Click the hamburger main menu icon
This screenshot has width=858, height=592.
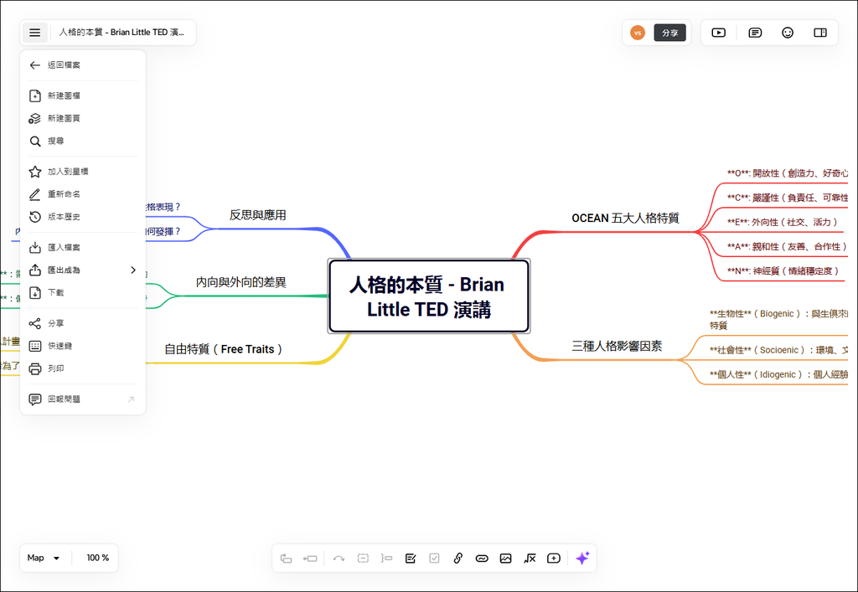(x=34, y=33)
